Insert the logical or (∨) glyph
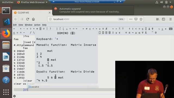Screen dimensions: 174x98 (x=113, y=29)
